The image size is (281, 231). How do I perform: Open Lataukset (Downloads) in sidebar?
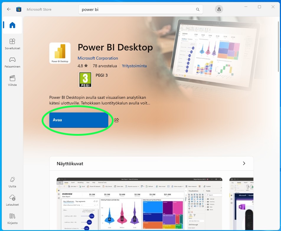[x=12, y=200]
